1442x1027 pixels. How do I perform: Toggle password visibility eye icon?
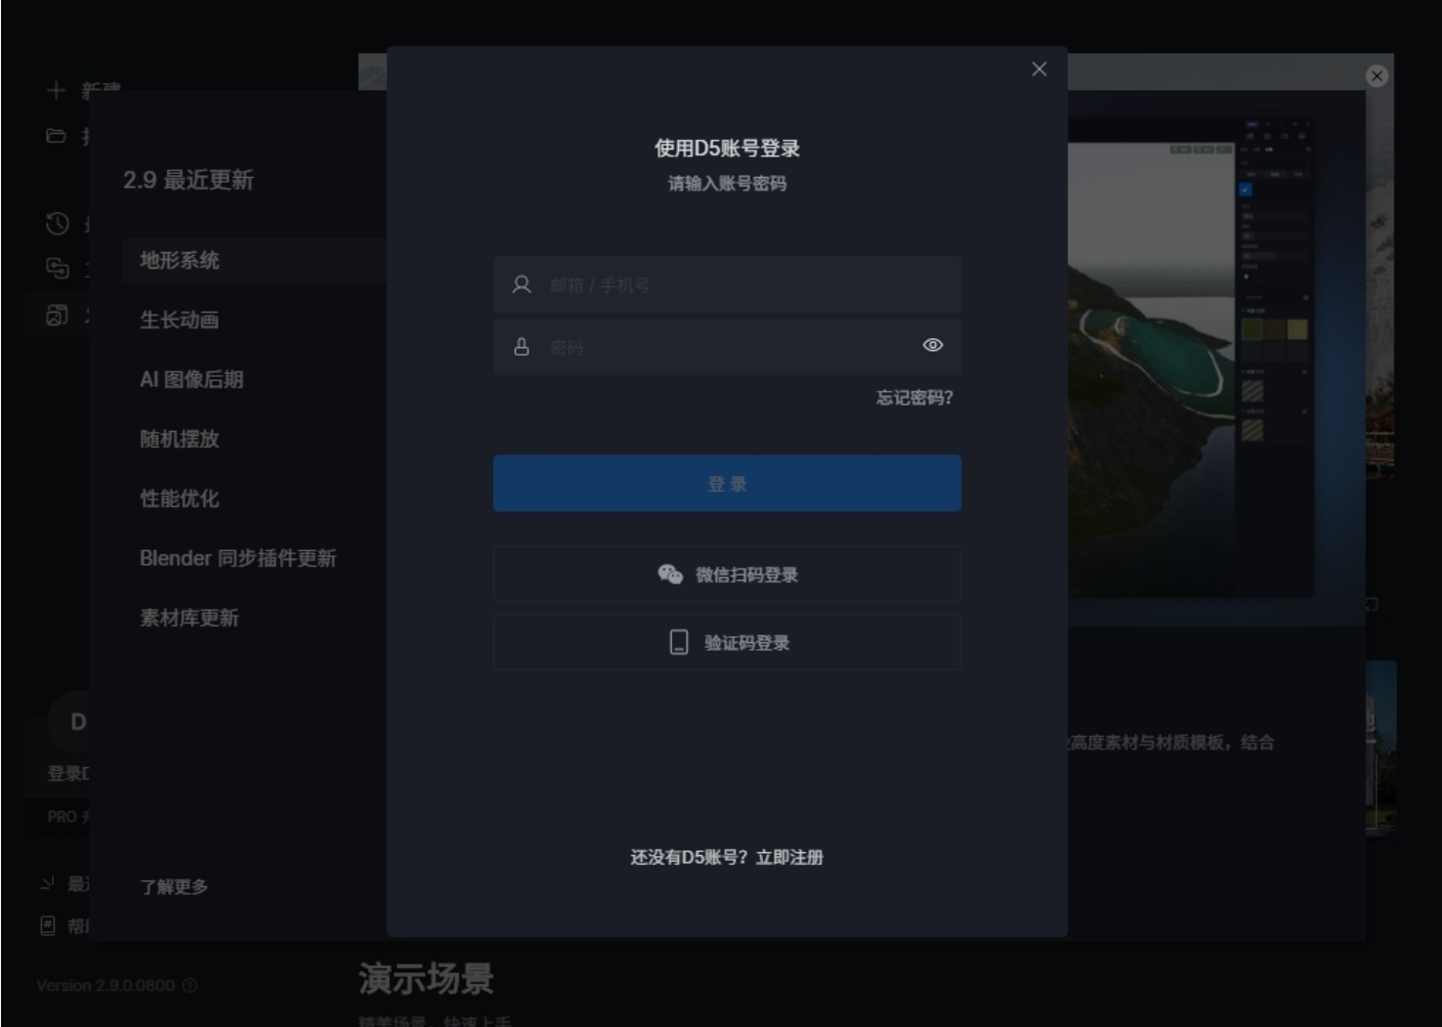point(933,345)
